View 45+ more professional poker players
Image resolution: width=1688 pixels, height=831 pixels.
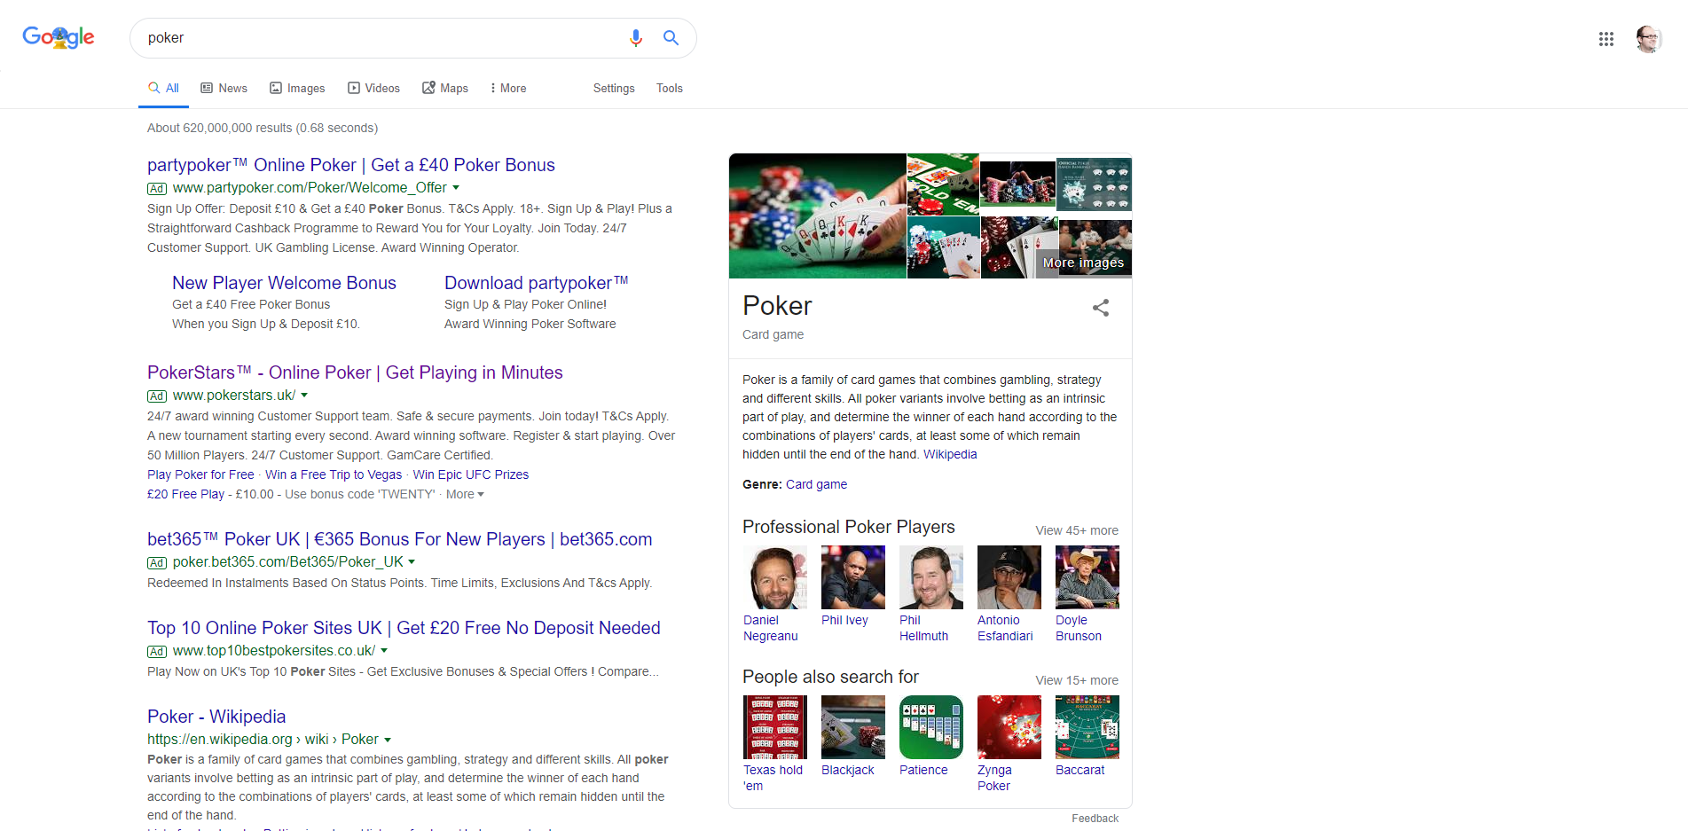1076,529
